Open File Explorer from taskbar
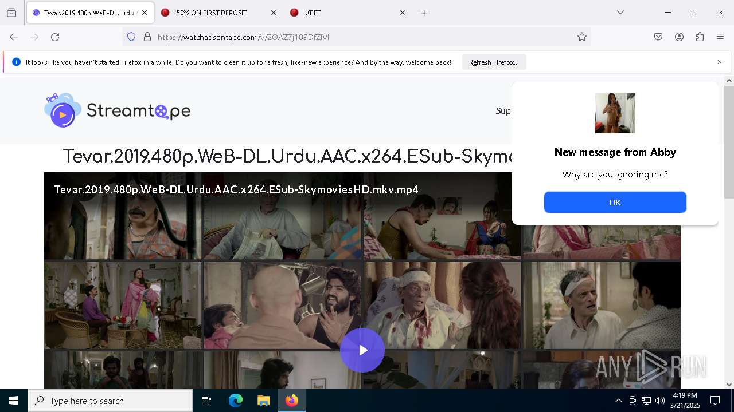This screenshot has width=734, height=412. [x=263, y=401]
